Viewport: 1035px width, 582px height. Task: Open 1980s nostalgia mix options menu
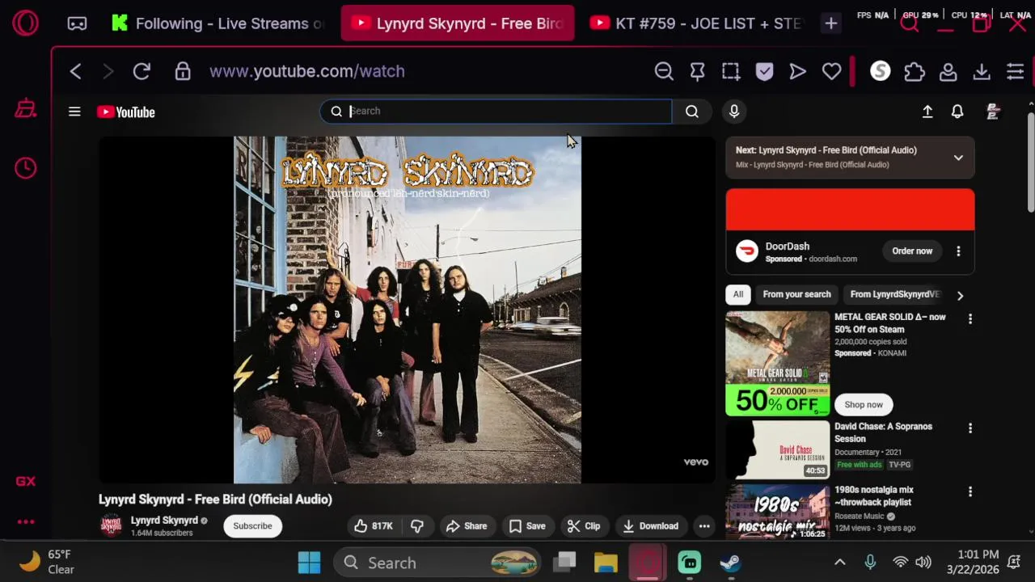click(970, 491)
